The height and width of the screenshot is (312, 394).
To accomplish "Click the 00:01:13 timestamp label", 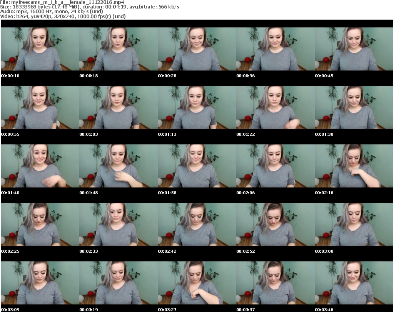I will pyautogui.click(x=167, y=134).
